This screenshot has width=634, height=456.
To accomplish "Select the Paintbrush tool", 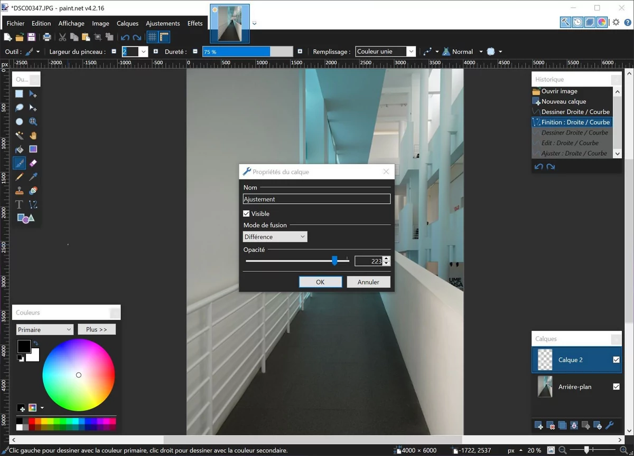I will 19,163.
